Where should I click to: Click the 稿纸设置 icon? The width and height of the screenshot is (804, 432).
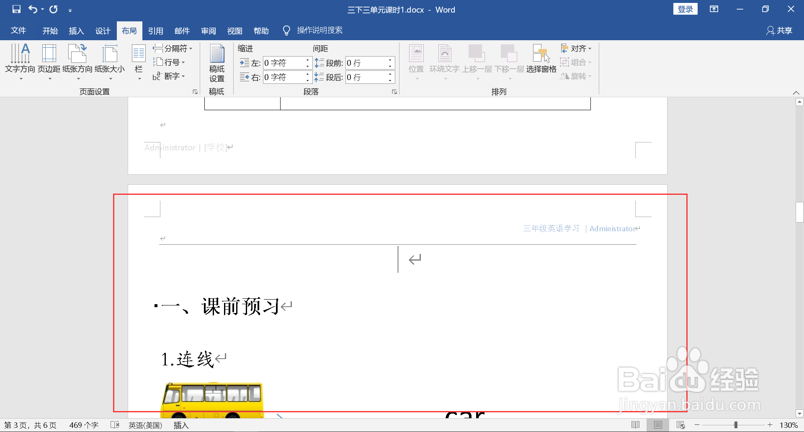[217, 63]
